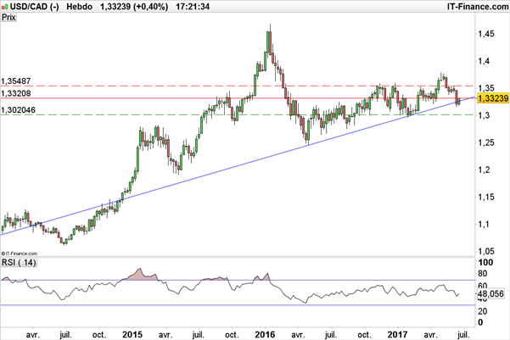510x340 pixels.
Task: Click the 17:21:34 timestamp
Action: point(193,7)
